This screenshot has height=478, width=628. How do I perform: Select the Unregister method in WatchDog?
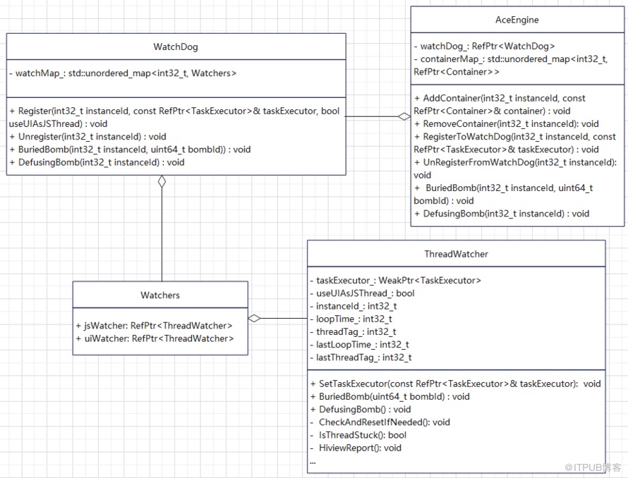(88, 137)
